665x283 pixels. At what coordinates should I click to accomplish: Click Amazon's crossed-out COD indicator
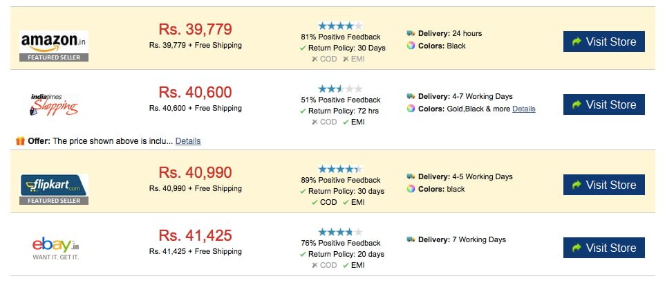[x=324, y=59]
